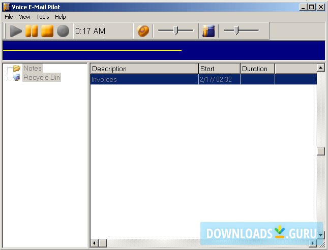Viewport: 328px width, 250px height.
Task: Open the Help menu
Action: (x=60, y=17)
